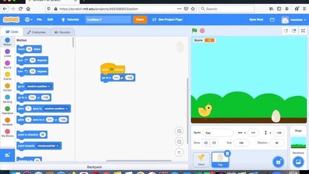
Task: Click the sprite x position field
Action: [x=253, y=133]
